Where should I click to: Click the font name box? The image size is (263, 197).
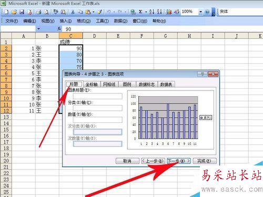click(240, 12)
